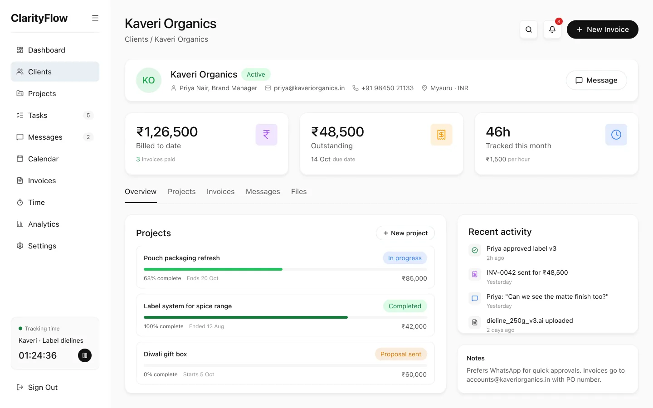Click the email envelope icon in client header

(268, 88)
